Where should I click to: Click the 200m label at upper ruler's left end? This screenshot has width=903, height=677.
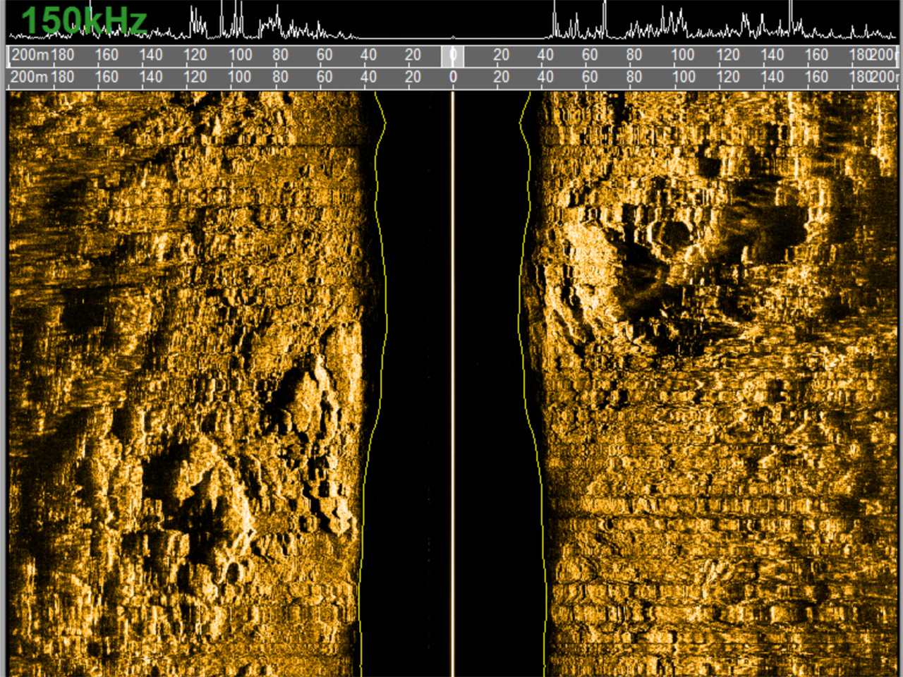pos(30,55)
